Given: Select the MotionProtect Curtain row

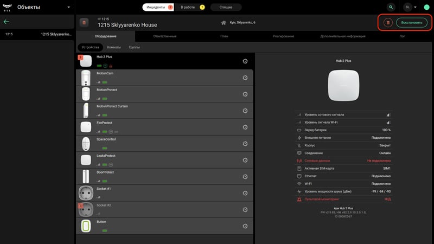Looking at the screenshot, I should tap(164, 111).
